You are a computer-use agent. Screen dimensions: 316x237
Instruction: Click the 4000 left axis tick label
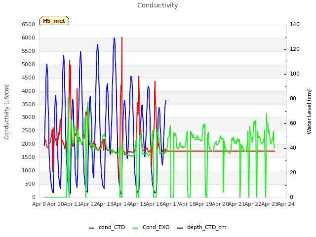pyautogui.click(x=29, y=91)
